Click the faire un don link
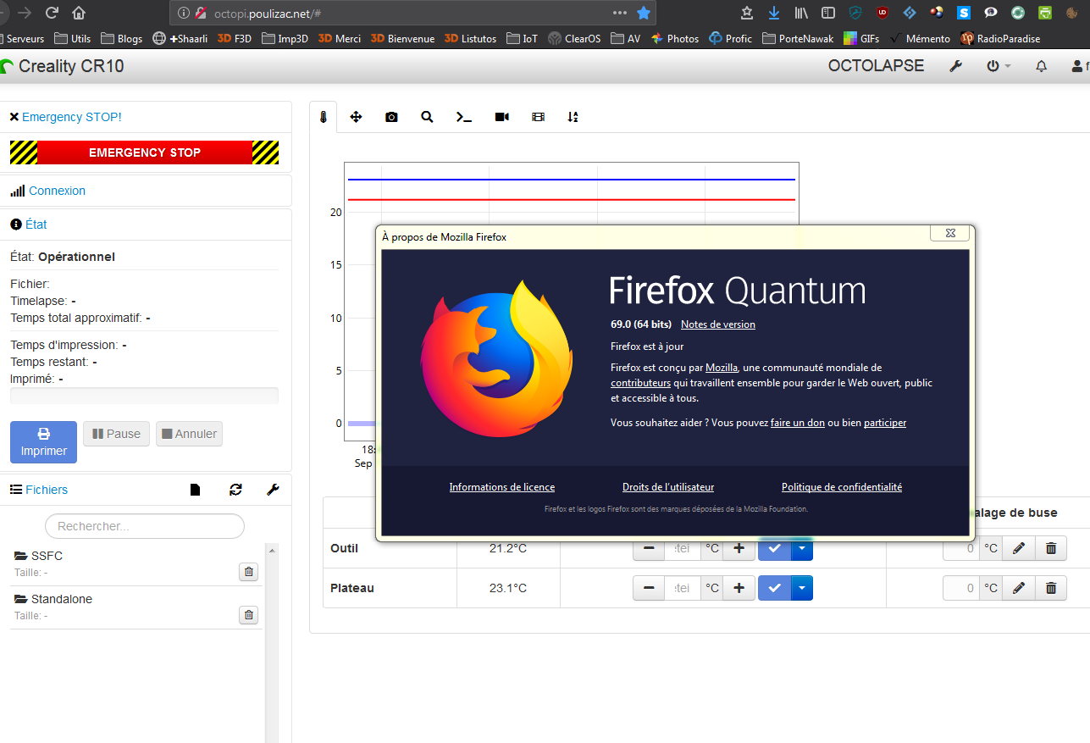Image resolution: width=1090 pixels, height=743 pixels. [798, 423]
